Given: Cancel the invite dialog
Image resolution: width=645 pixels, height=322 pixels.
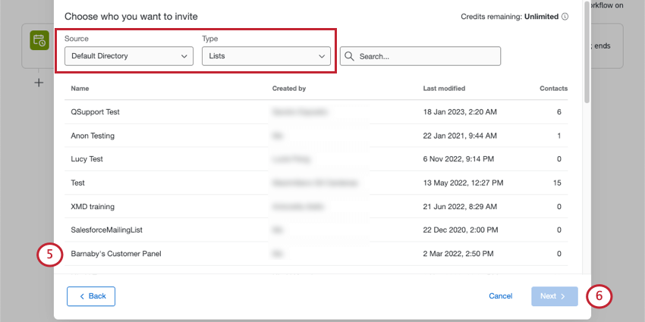Looking at the screenshot, I should 500,295.
